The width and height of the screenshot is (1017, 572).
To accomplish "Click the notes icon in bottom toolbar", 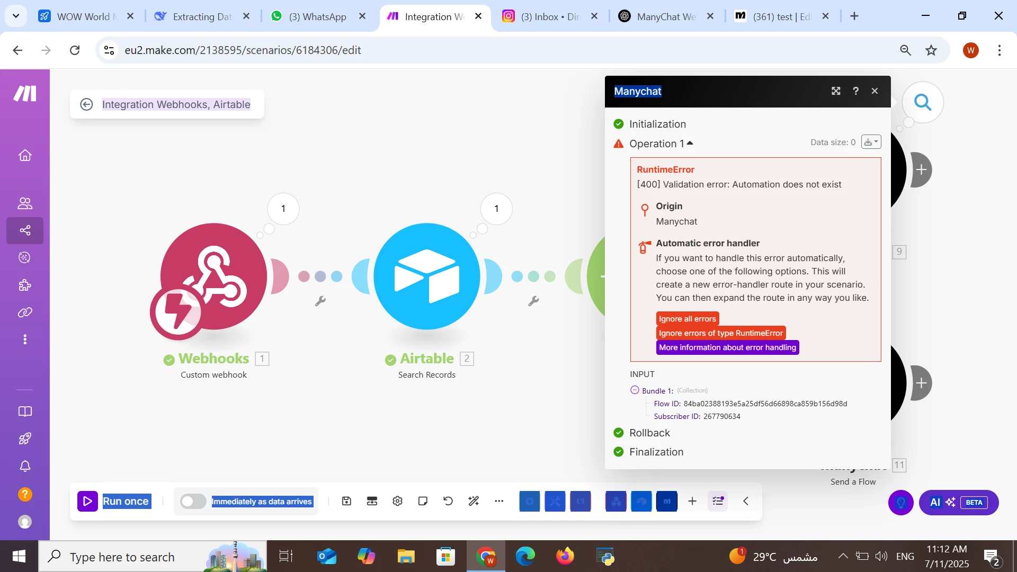I will [x=423, y=501].
